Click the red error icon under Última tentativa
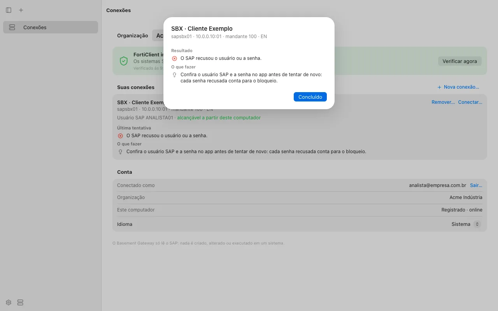This screenshot has height=311, width=498. (x=120, y=136)
